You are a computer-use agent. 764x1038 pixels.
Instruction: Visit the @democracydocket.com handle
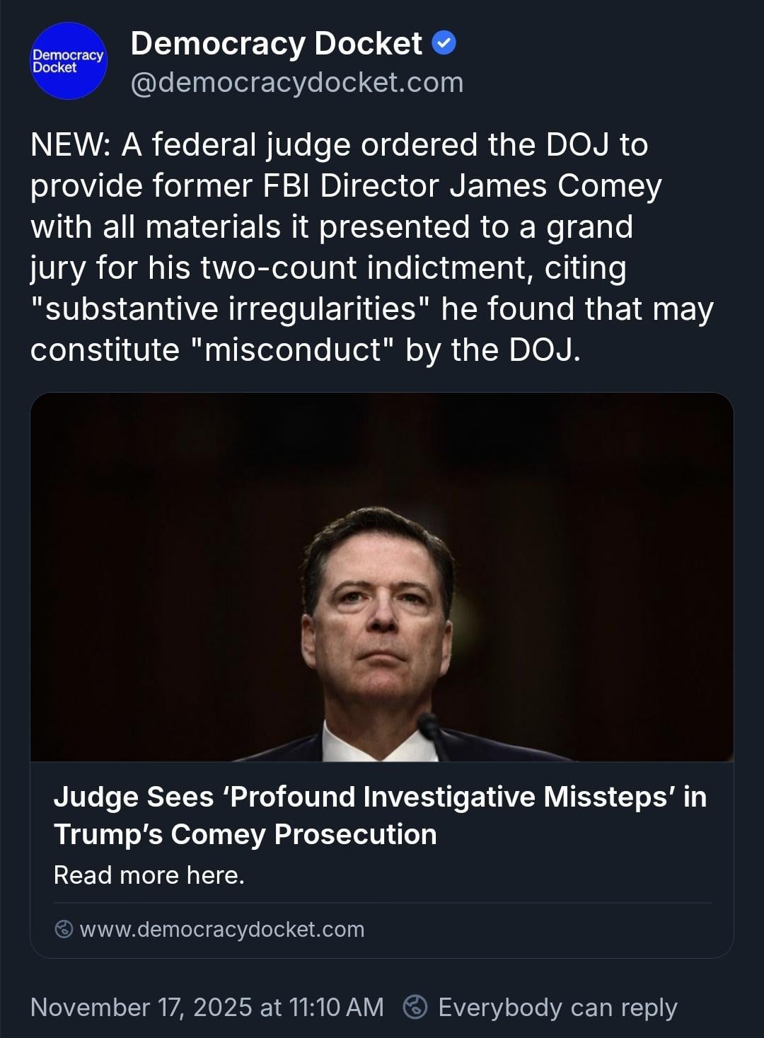pyautogui.click(x=297, y=83)
